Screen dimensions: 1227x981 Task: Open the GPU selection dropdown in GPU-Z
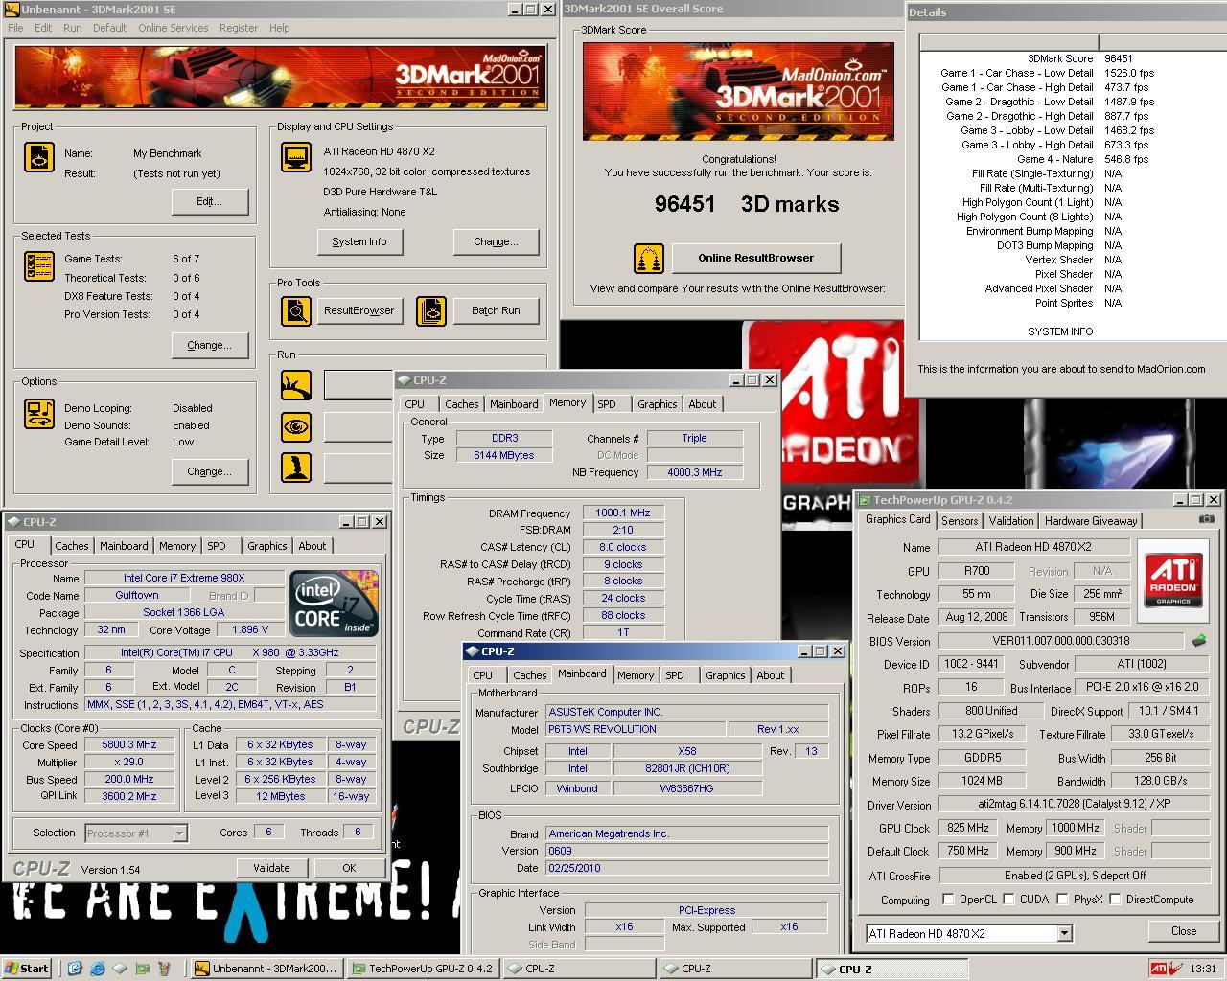(1064, 933)
